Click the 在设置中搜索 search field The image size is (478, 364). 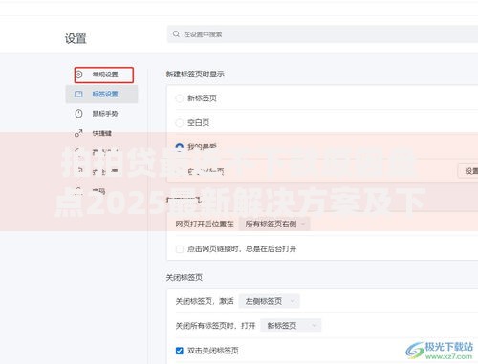pyautogui.click(x=322, y=34)
